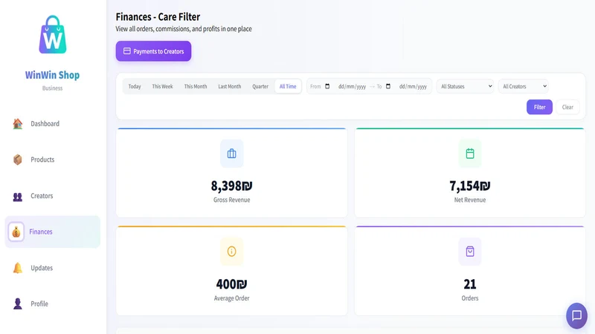Click the Average Order label
Image resolution: width=595 pixels, height=334 pixels.
(x=231, y=298)
